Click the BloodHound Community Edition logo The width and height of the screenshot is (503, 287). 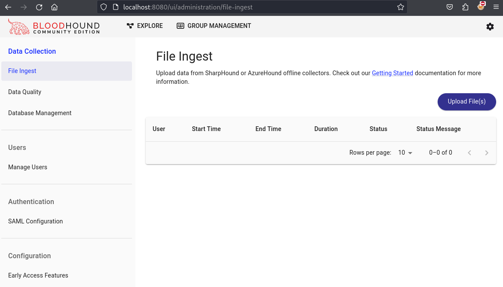(54, 27)
